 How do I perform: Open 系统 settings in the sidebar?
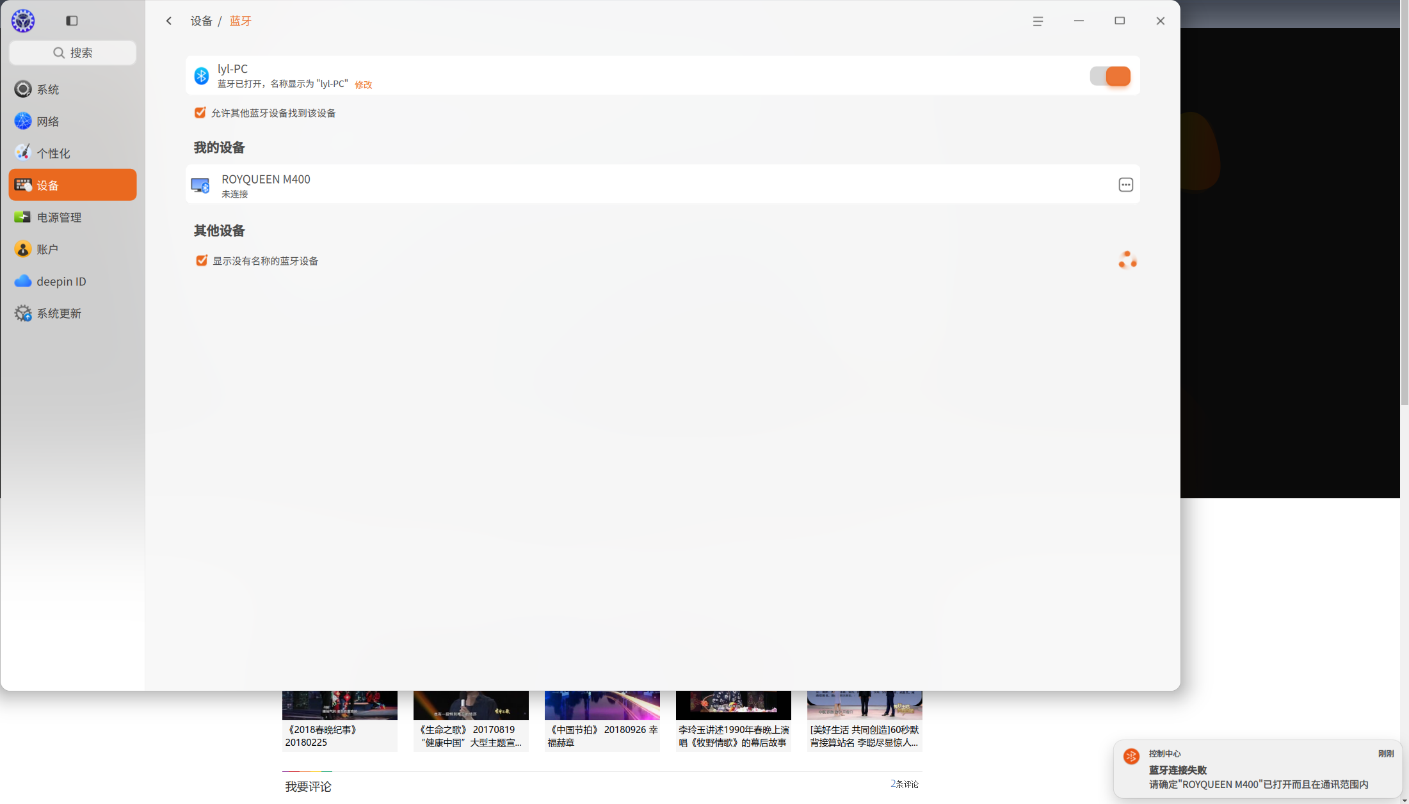tap(72, 89)
